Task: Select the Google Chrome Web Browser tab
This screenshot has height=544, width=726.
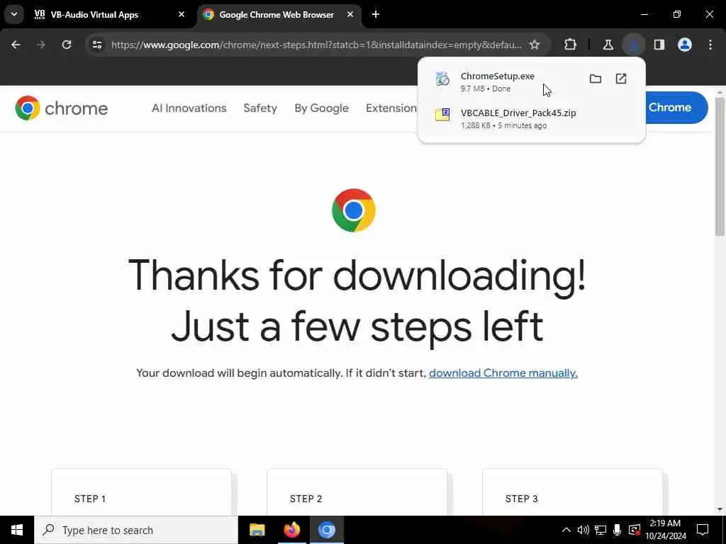Action: tap(277, 14)
